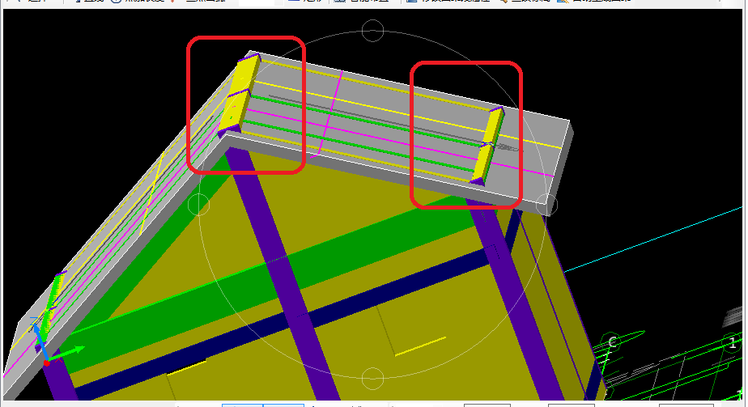The image size is (748, 407).
Task: Select the short yellow line near the underside center
Action: tap(420, 346)
